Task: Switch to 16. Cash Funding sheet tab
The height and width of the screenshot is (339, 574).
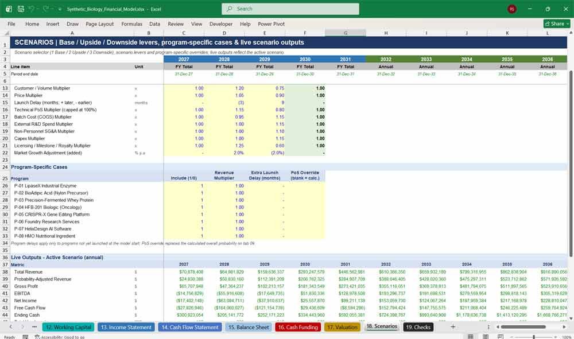Action: point(298,328)
